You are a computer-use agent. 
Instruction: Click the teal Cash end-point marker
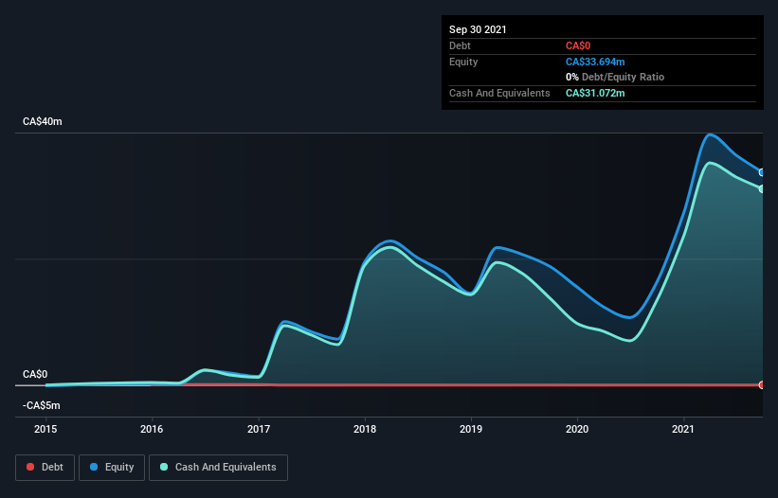(761, 188)
